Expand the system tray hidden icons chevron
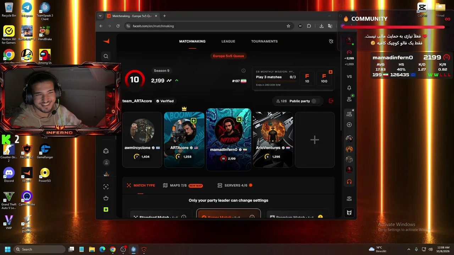Image resolution: width=454 pixels, height=255 pixels. point(409,249)
